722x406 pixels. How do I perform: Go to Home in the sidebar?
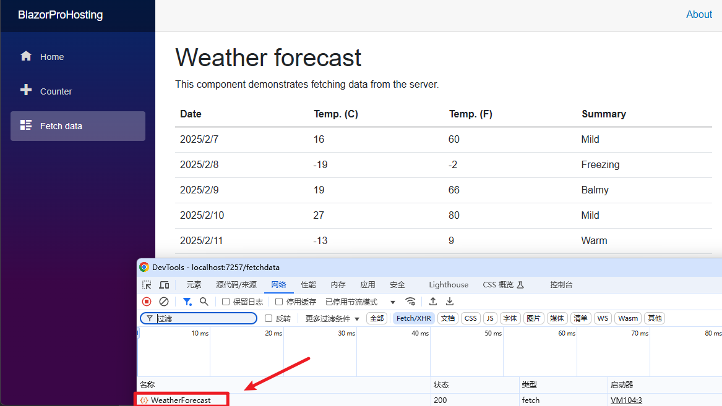click(78, 57)
